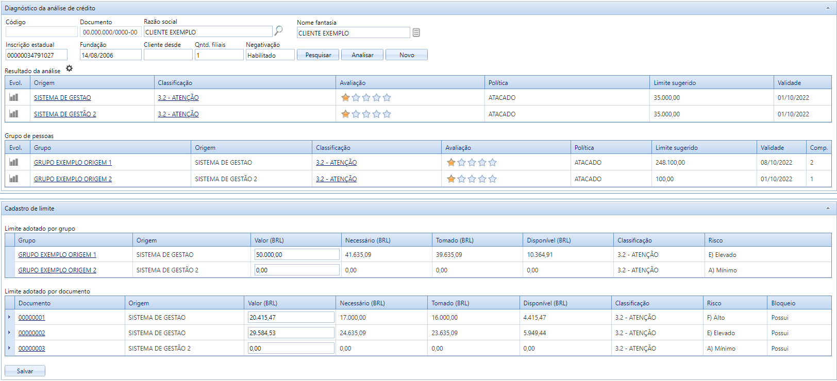The width and height of the screenshot is (837, 381).
Task: Edit Valor field for GRUPO EXEMPLO ORIGEM 2 limit
Action: coord(297,270)
